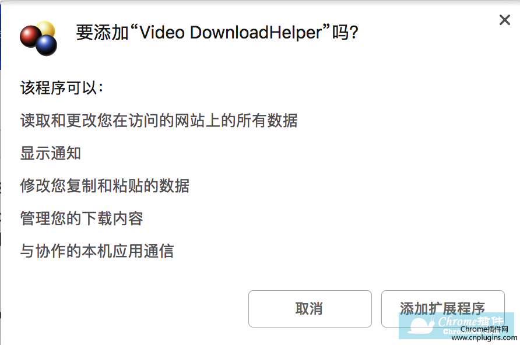Click the blue ball in the extension logo
The height and width of the screenshot is (345, 520).
click(x=47, y=45)
